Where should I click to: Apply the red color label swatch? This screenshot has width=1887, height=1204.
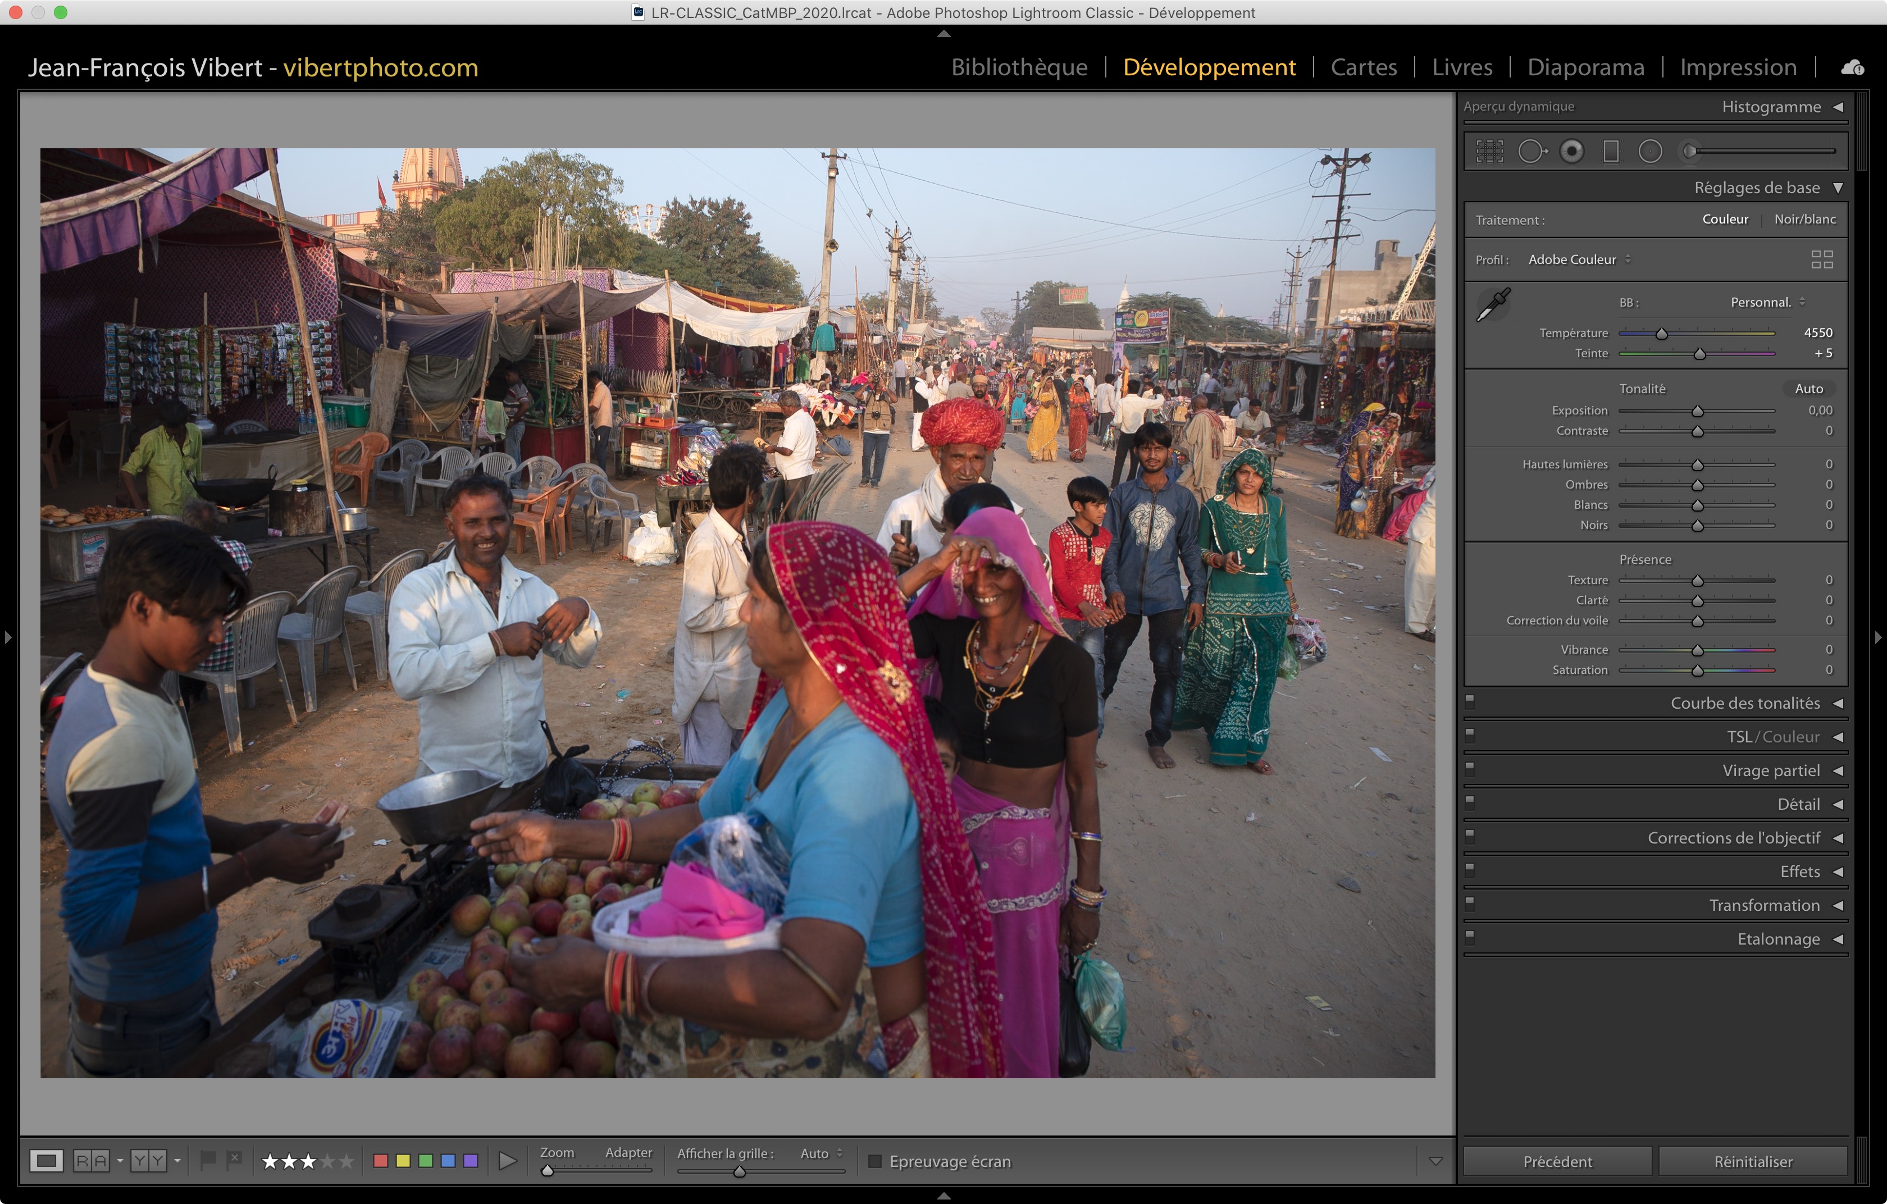pyautogui.click(x=381, y=1161)
